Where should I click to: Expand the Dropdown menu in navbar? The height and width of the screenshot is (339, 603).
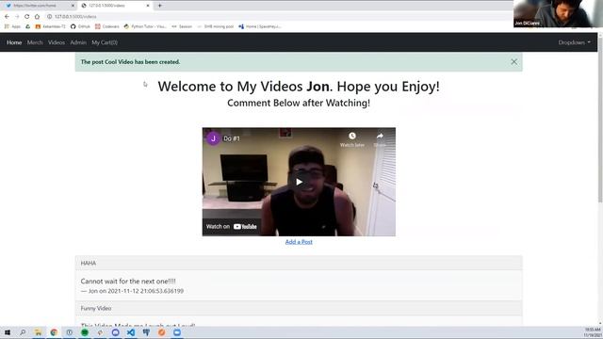click(x=574, y=42)
